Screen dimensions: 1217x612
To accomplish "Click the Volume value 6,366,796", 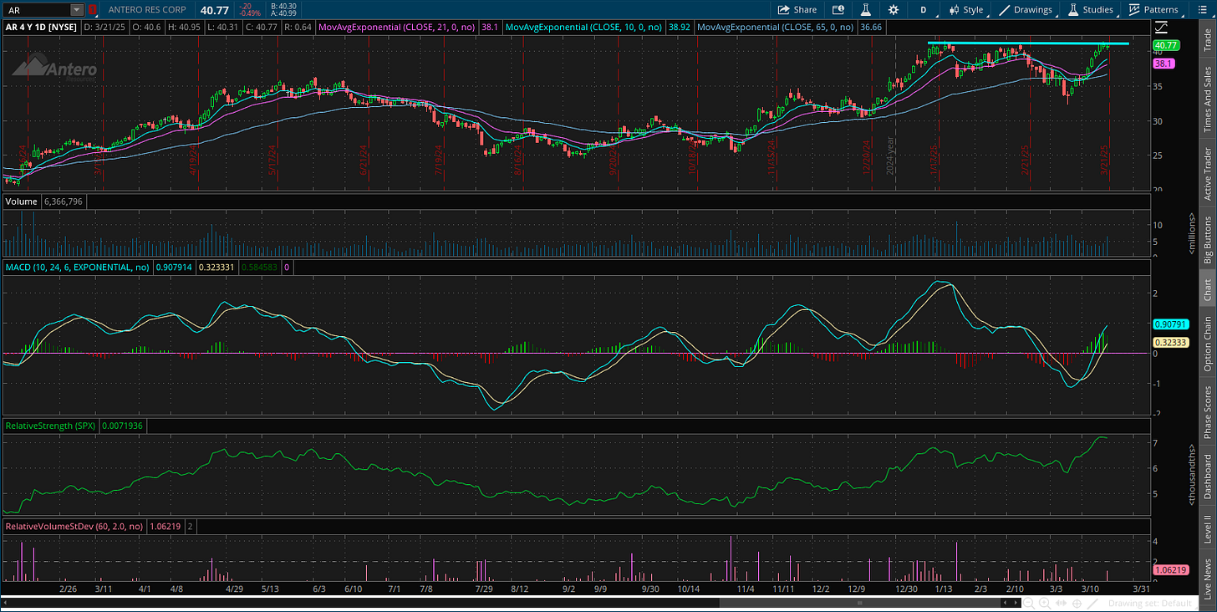I will 62,201.
